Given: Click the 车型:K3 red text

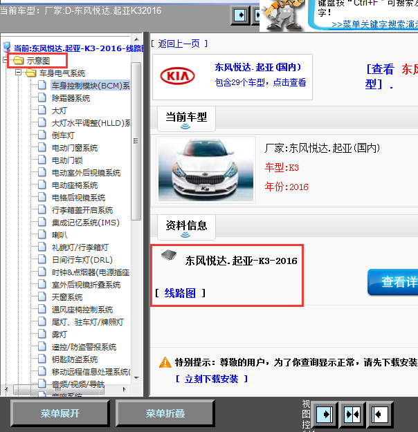Looking at the screenshot, I should pyautogui.click(x=282, y=167).
